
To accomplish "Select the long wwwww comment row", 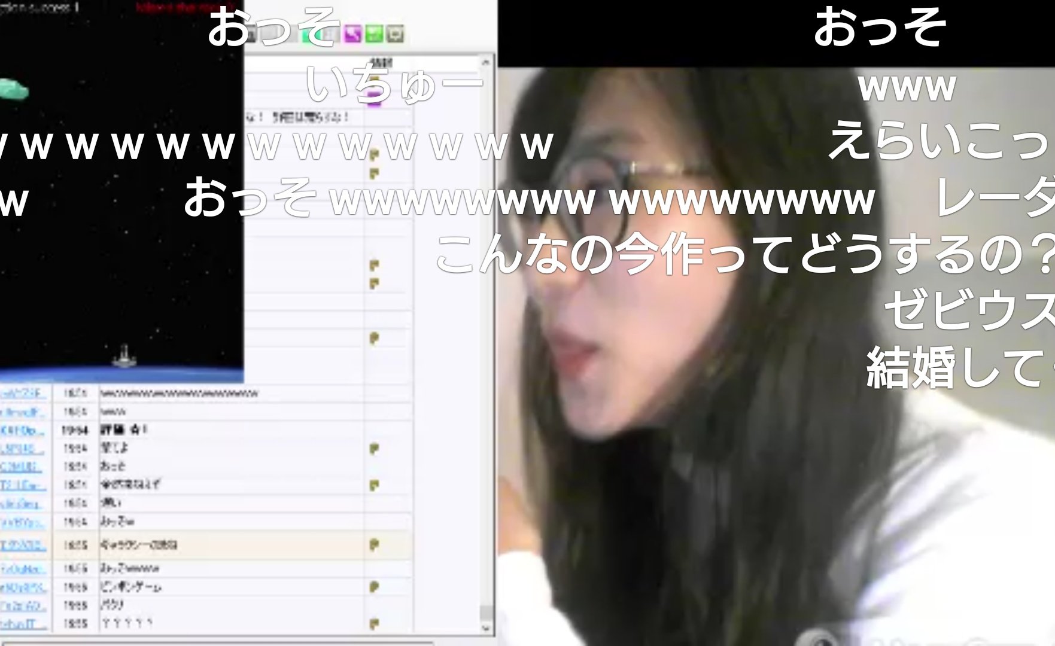I will (x=206, y=393).
